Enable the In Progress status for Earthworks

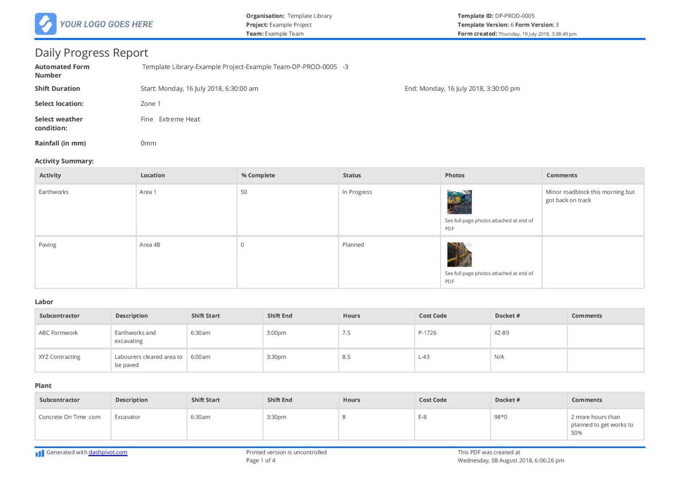357,192
